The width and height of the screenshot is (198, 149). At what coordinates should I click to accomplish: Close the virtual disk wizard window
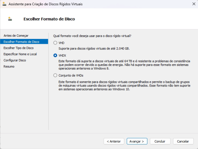pyautogui.click(x=193, y=4)
